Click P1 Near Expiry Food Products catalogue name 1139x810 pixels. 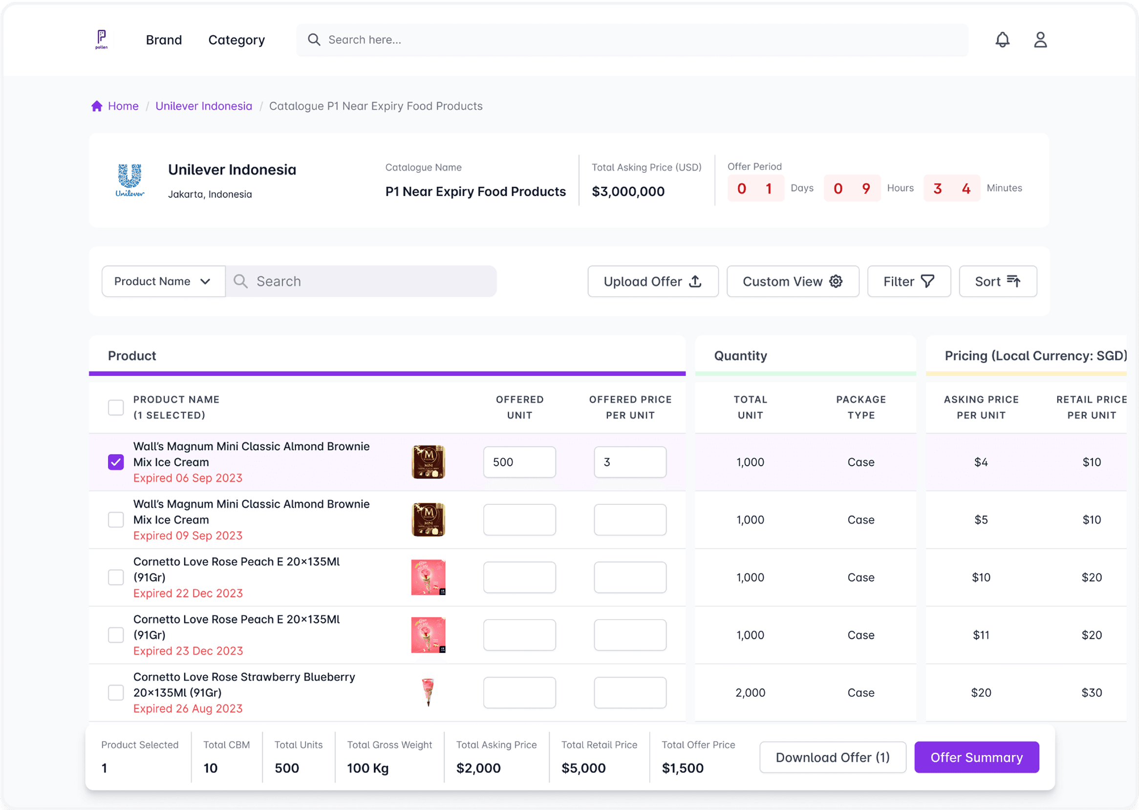click(x=475, y=191)
